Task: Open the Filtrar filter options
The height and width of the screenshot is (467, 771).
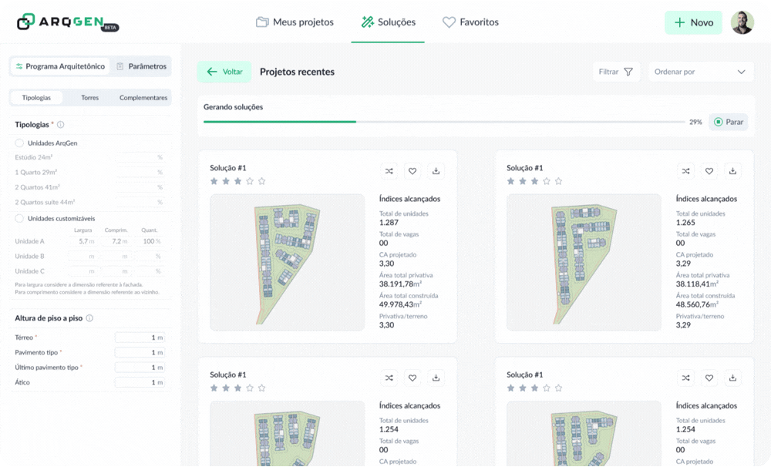Action: click(616, 72)
